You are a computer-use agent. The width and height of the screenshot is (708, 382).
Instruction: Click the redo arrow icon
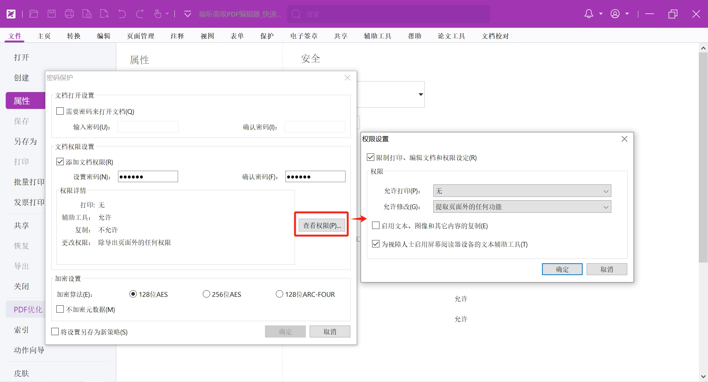140,14
